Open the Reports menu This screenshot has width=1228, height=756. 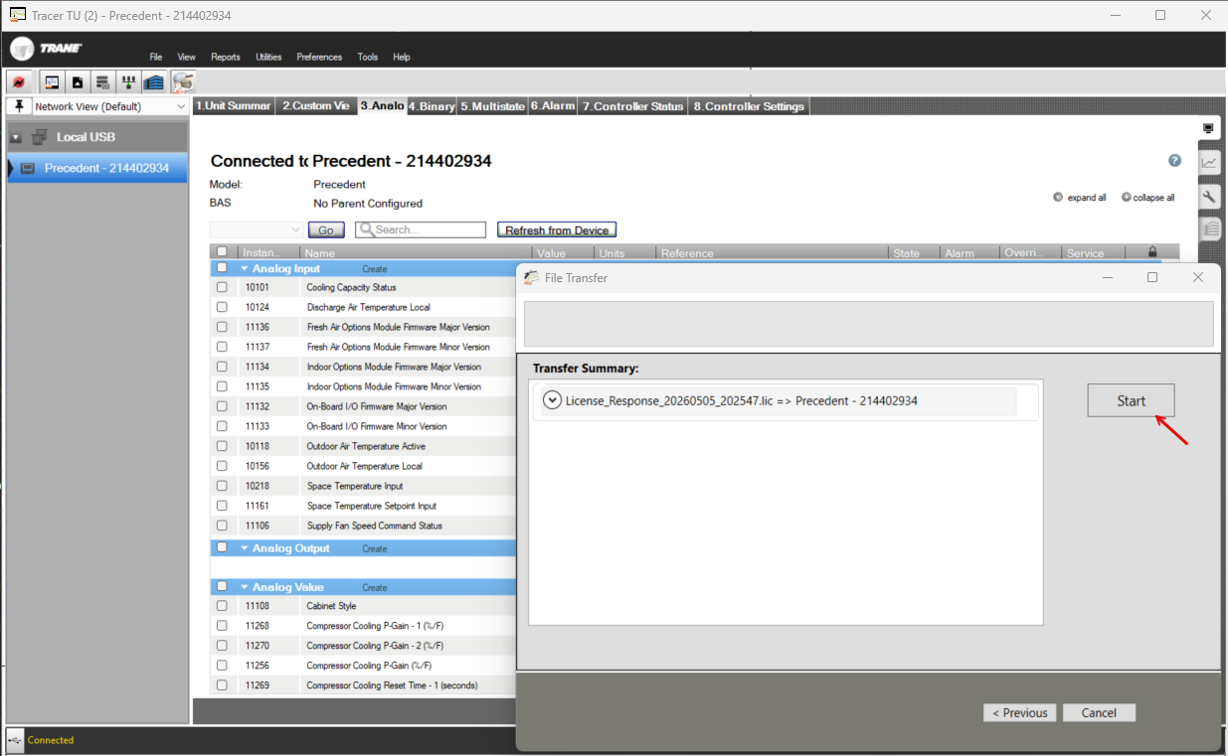[226, 57]
